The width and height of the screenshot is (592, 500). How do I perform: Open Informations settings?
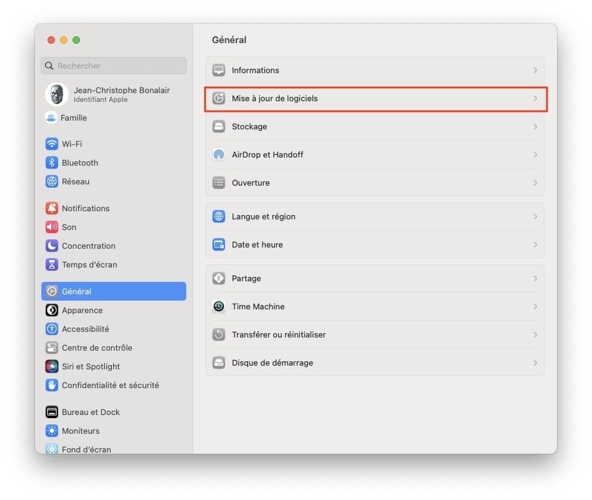click(x=375, y=70)
